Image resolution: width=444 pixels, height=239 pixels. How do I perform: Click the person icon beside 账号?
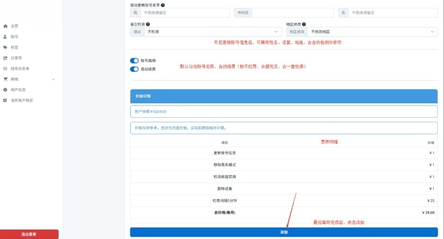[5, 37]
